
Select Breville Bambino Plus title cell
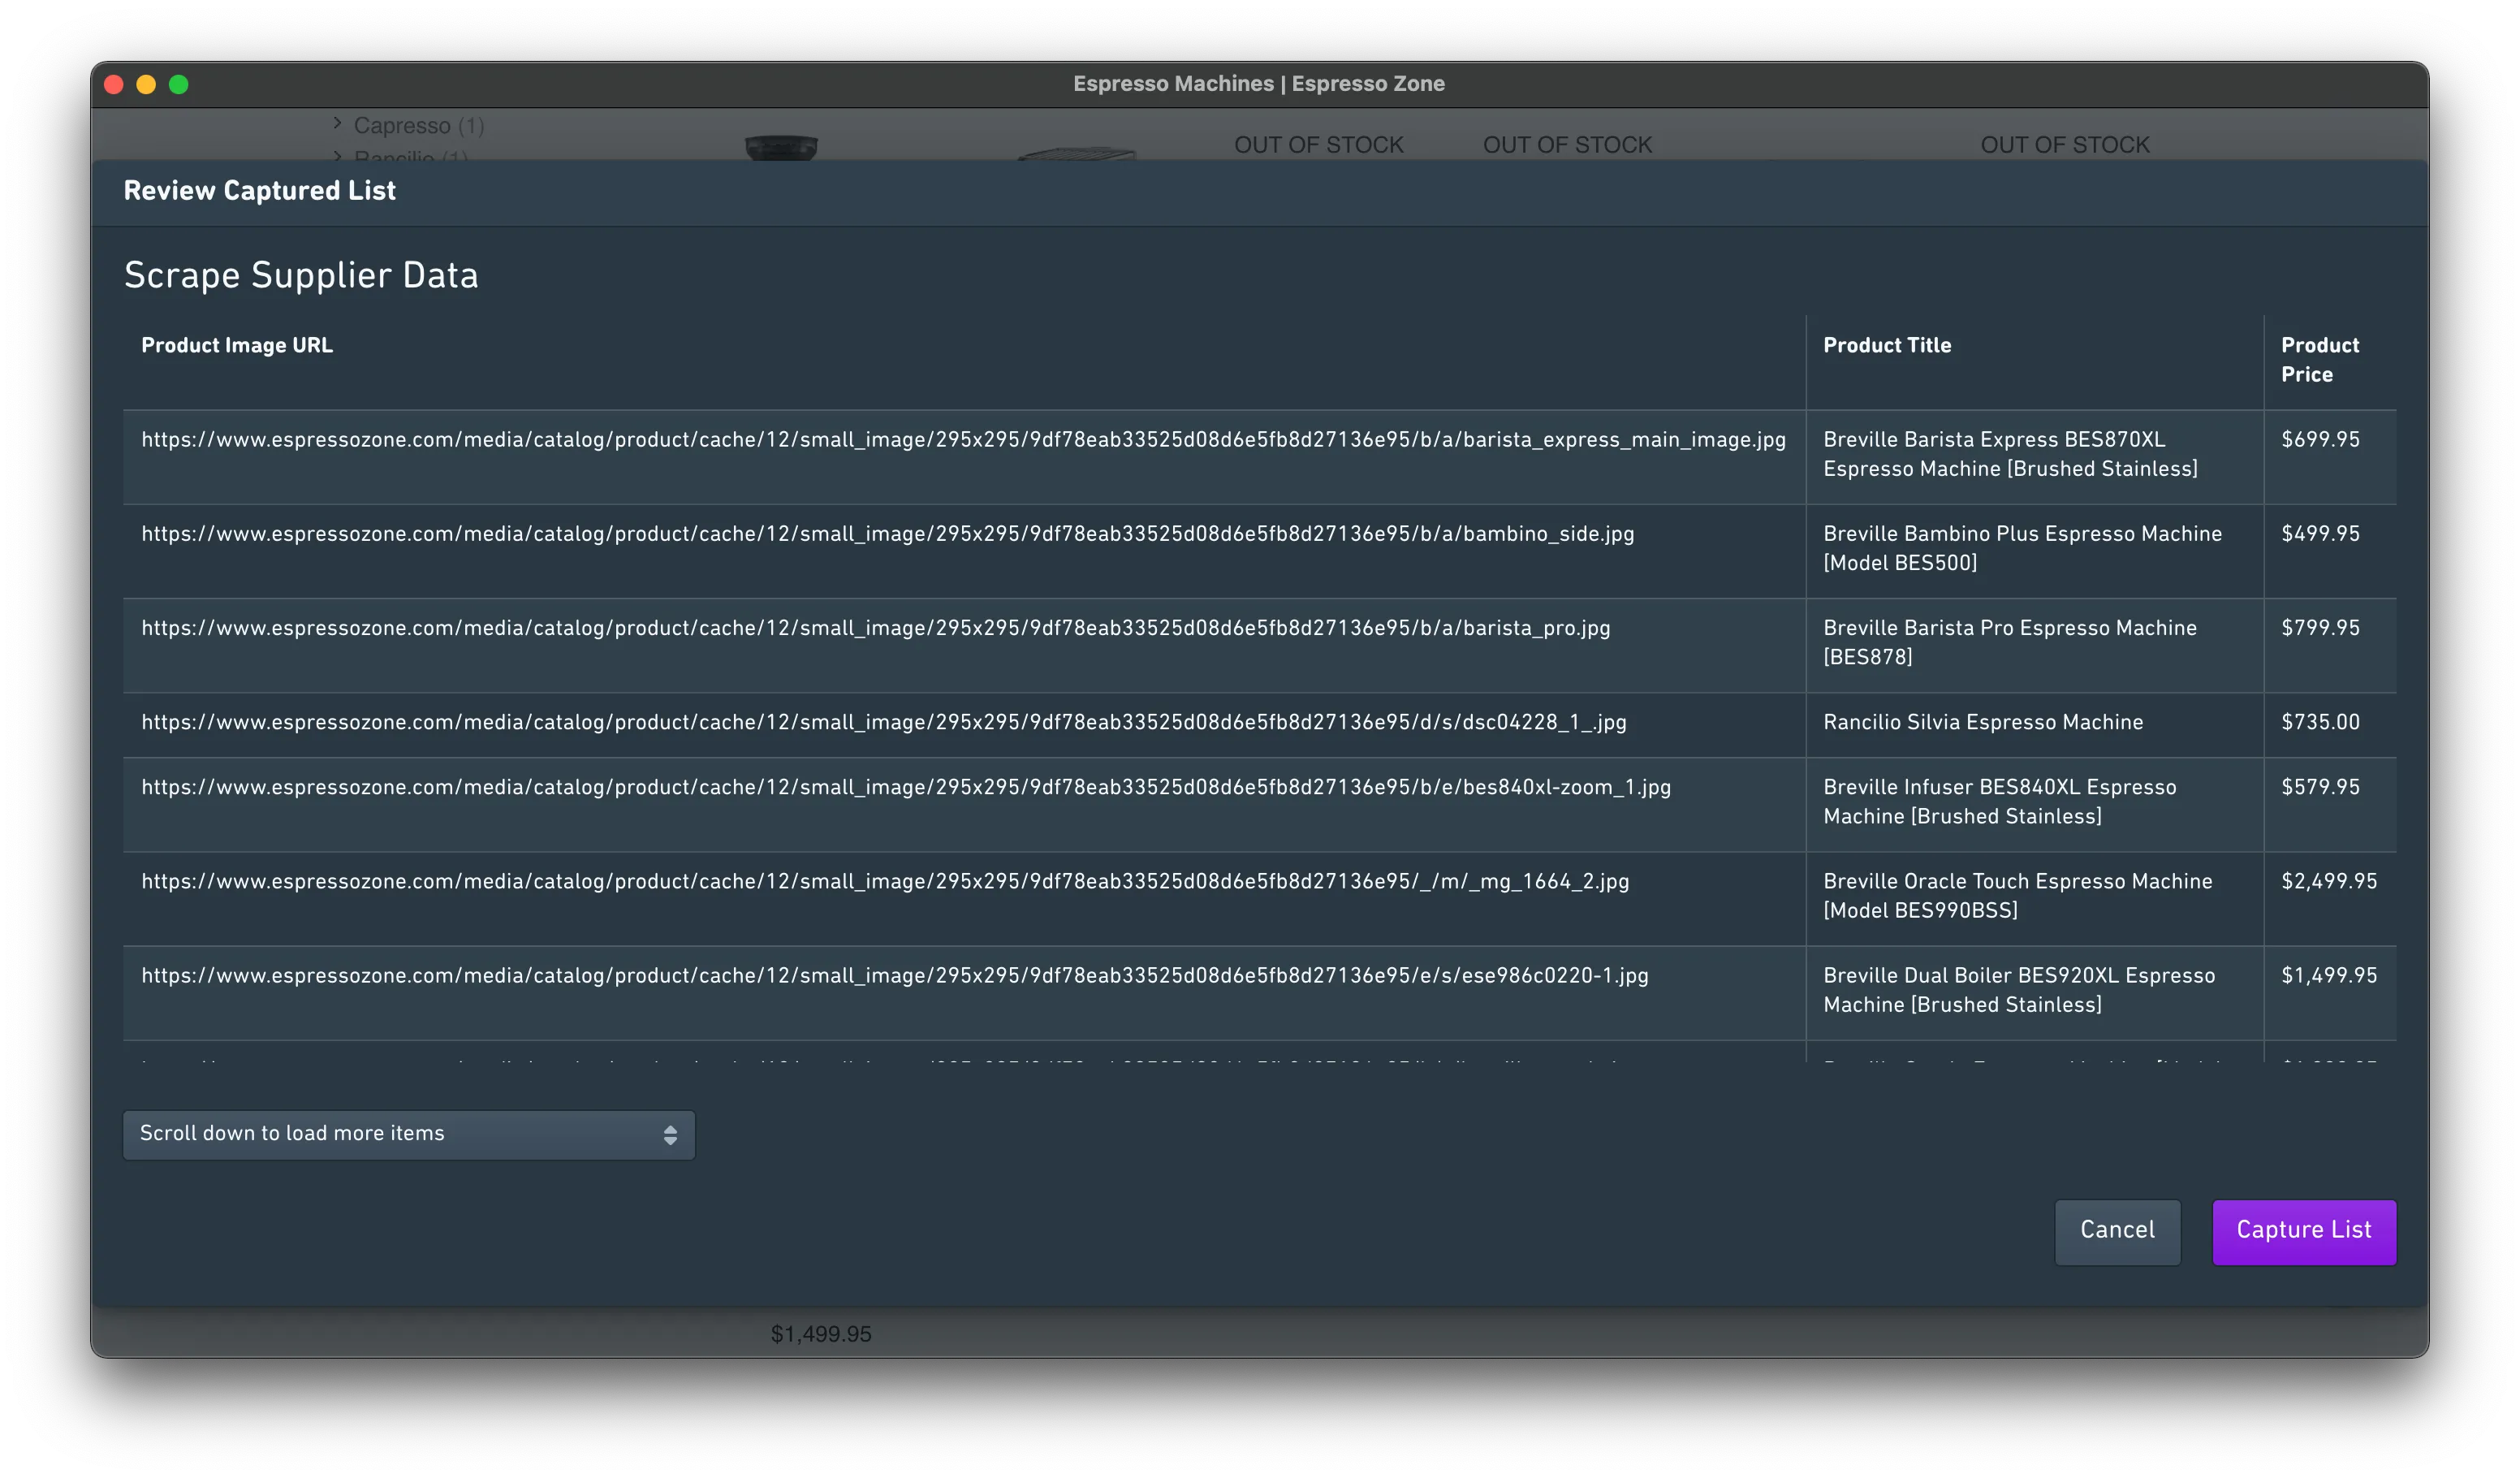2034,550
